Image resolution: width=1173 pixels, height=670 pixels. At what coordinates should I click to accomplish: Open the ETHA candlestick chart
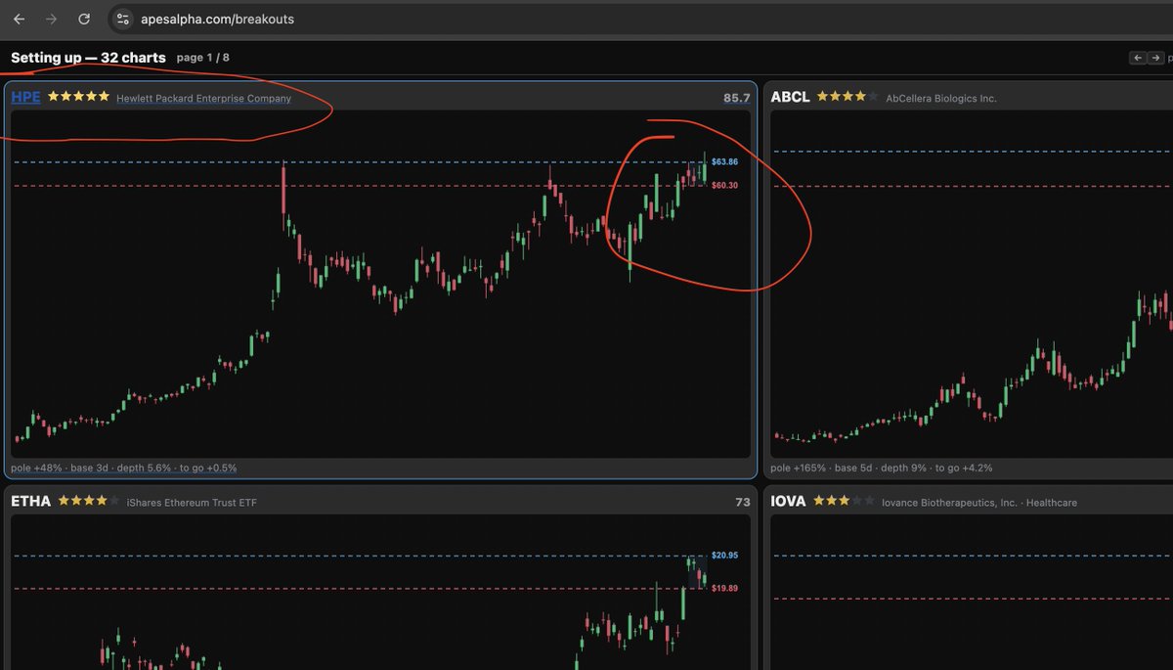tap(380, 592)
